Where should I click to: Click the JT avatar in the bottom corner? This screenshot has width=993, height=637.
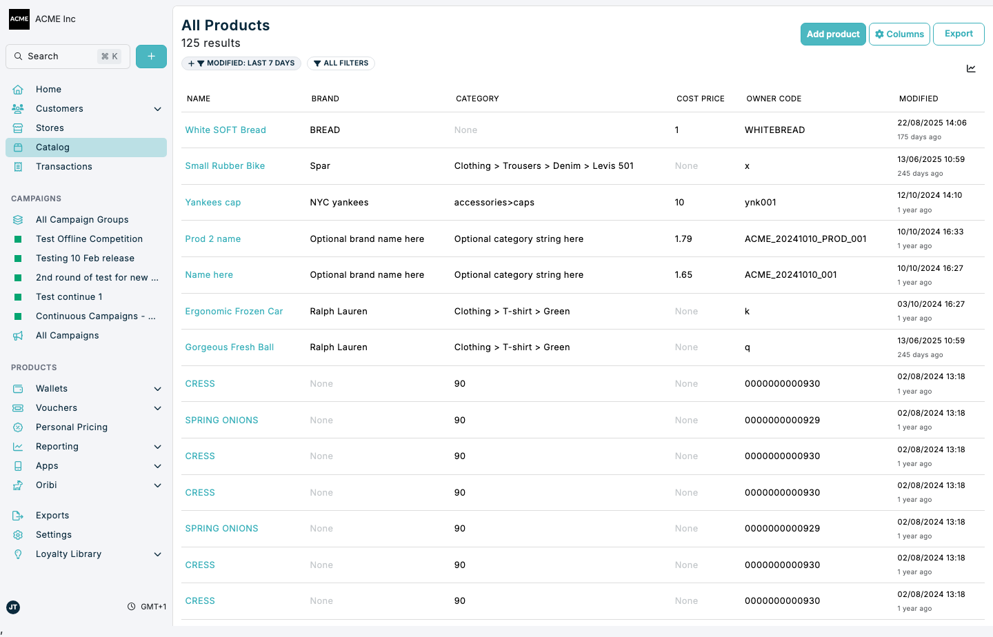tap(13, 607)
